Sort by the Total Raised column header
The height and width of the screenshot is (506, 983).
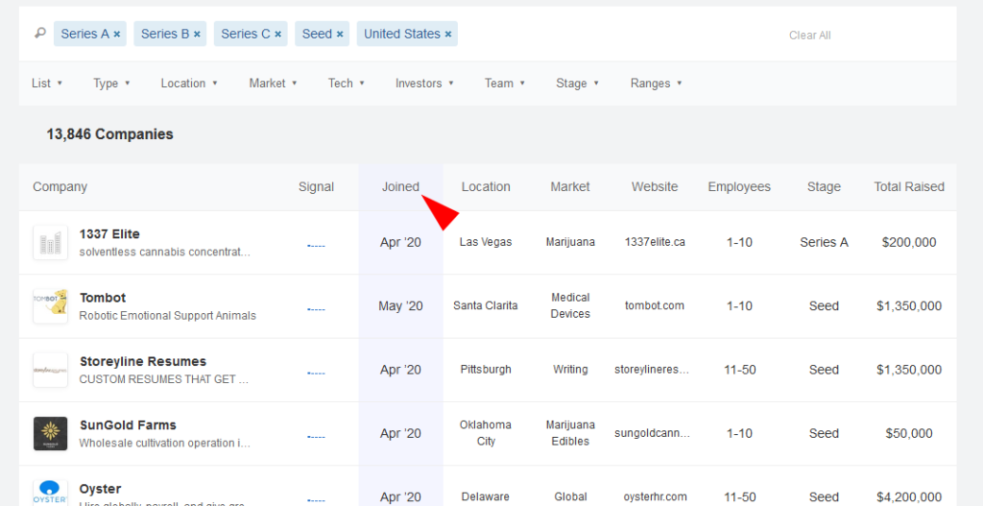(909, 187)
